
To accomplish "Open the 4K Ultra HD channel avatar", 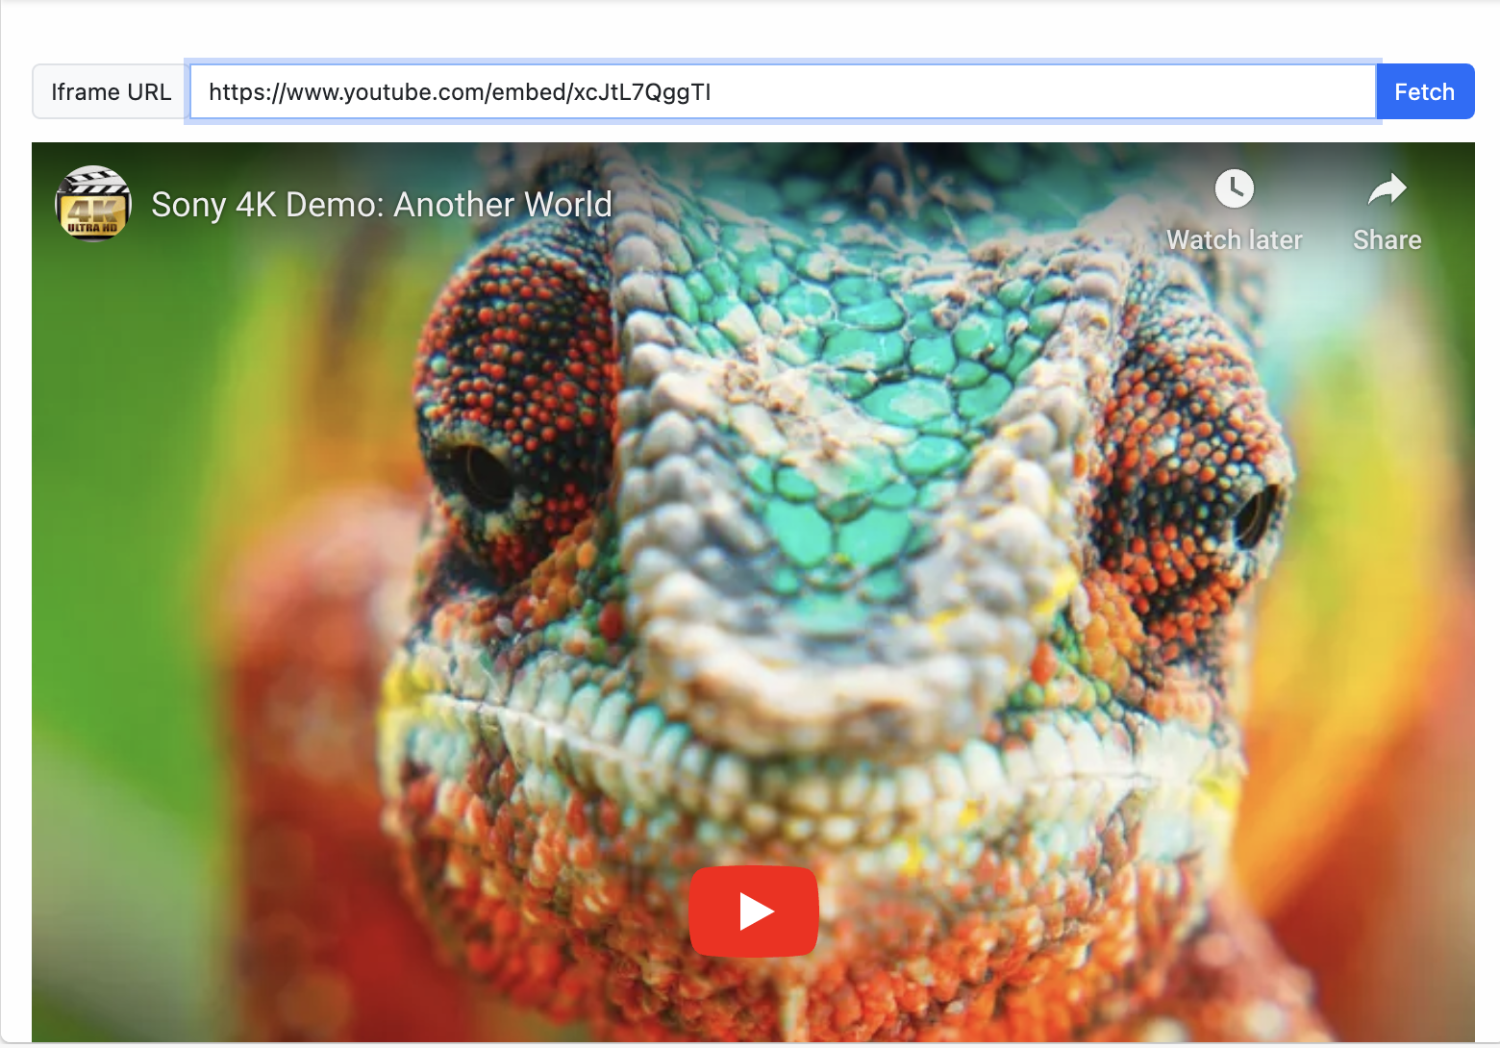I will pos(93,204).
